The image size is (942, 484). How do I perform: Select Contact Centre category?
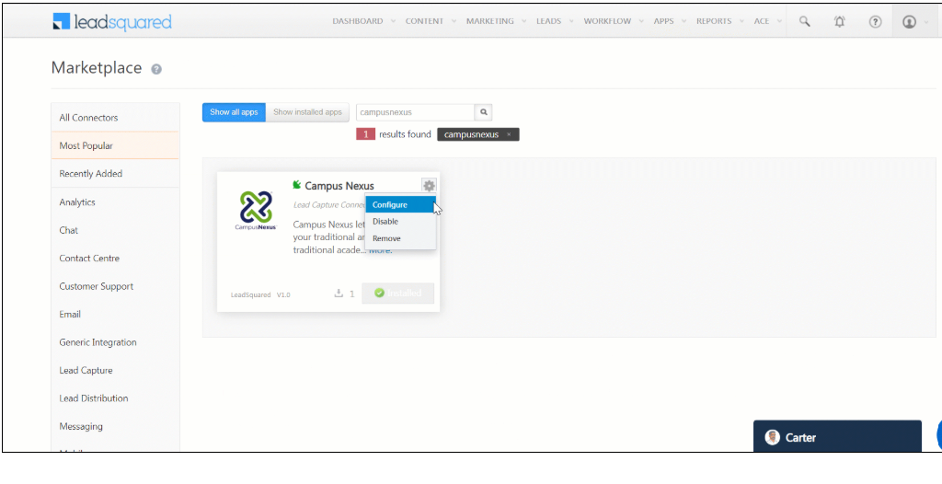115,258
